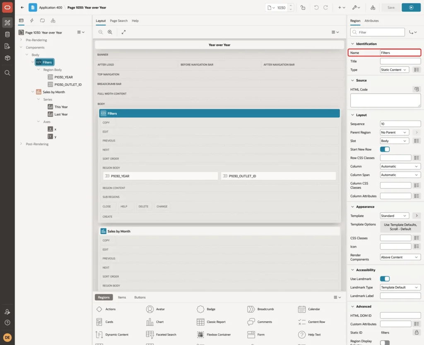This screenshot has width=424, height=345.
Task: Open the Icon property list picker
Action: pos(417,246)
